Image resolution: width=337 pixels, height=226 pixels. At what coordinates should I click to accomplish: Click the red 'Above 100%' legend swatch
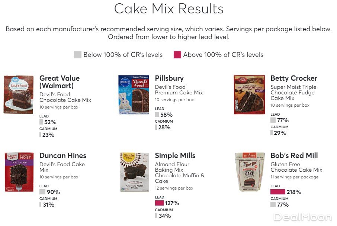click(x=177, y=55)
